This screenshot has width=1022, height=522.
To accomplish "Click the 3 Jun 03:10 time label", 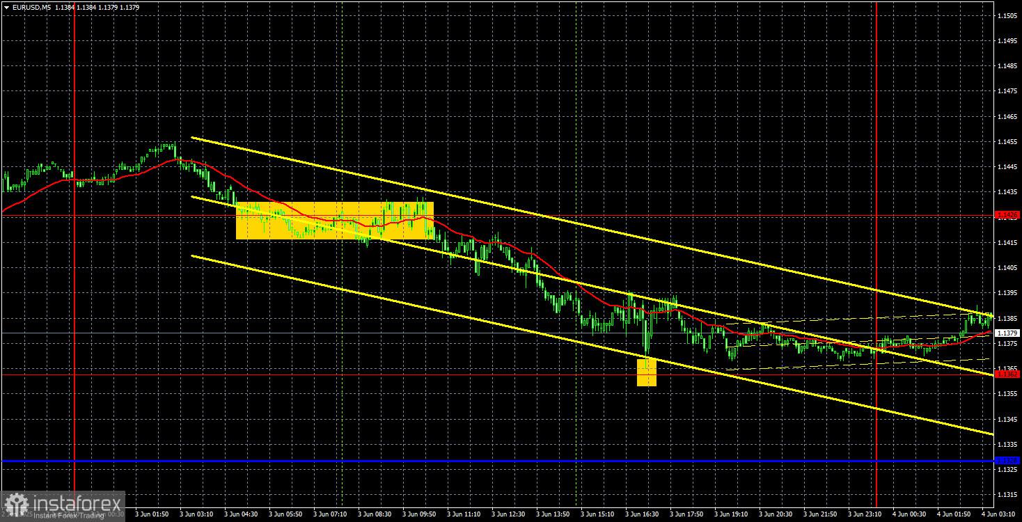I will click(x=196, y=514).
